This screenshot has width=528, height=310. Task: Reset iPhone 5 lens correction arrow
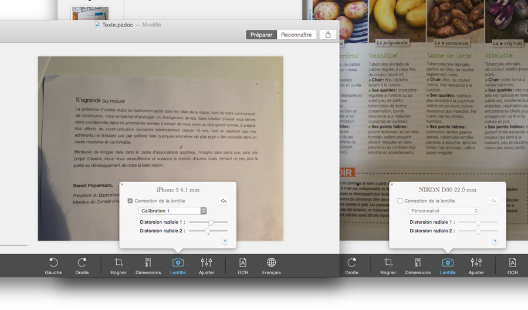(x=224, y=201)
